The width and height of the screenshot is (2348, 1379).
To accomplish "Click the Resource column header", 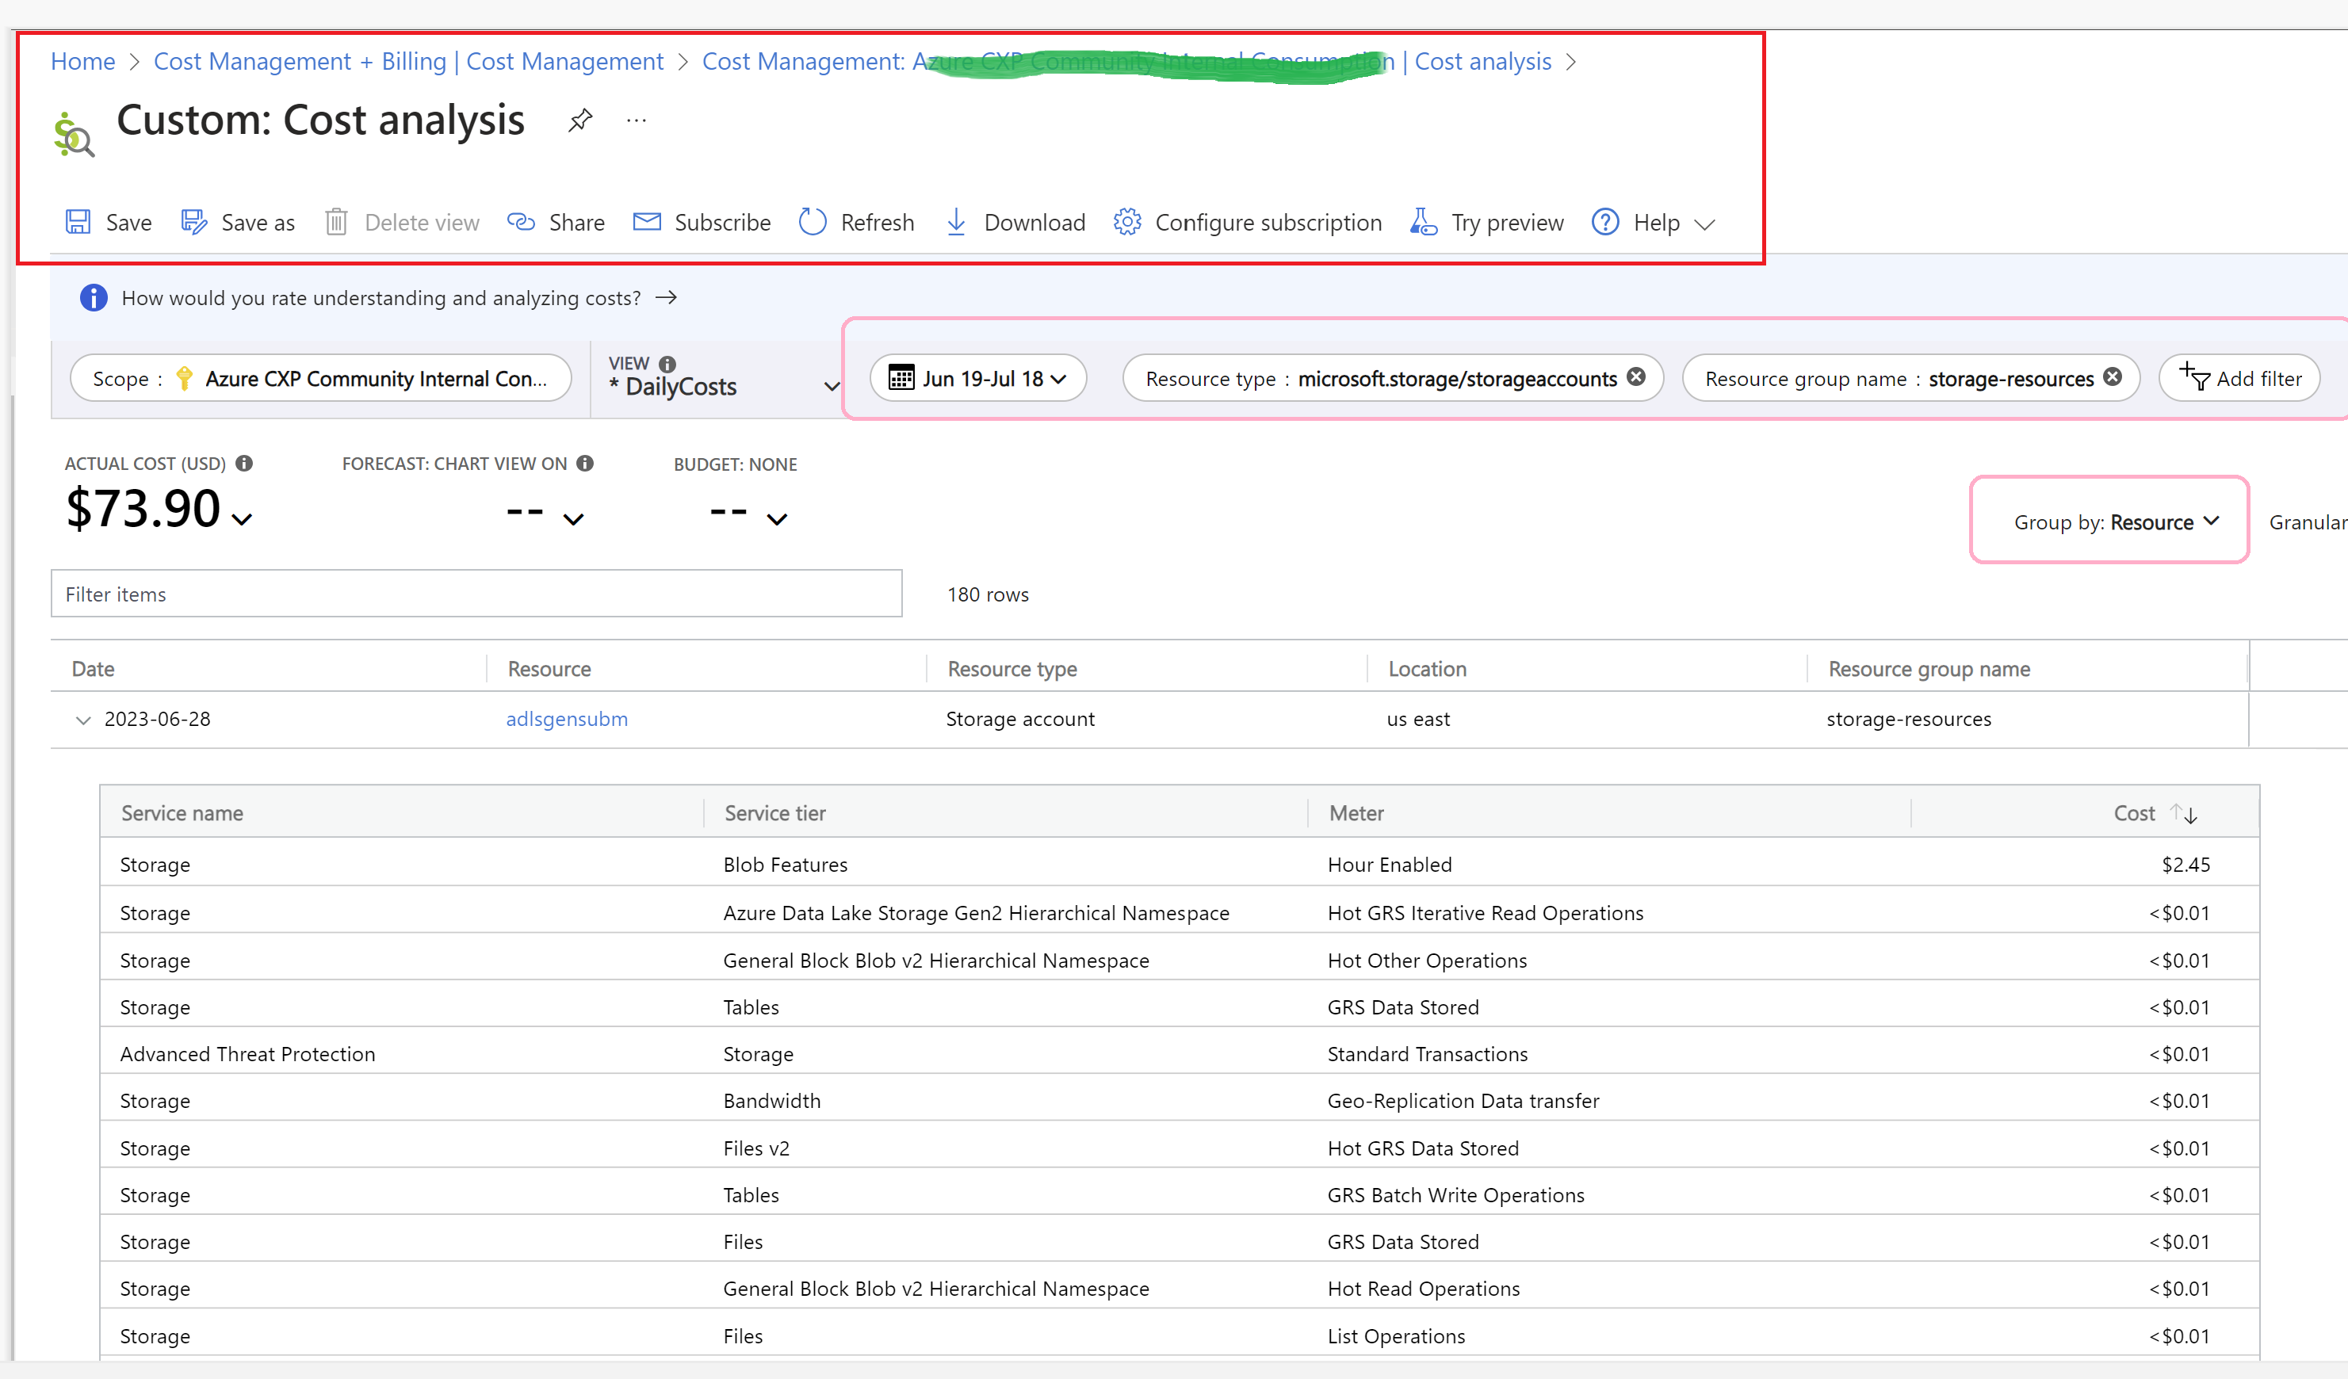I will (549, 669).
